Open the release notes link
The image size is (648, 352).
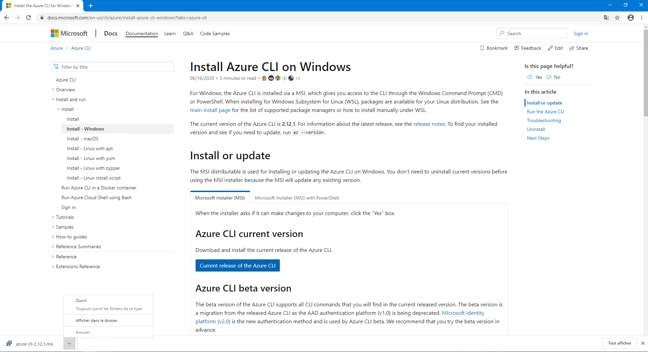point(429,124)
